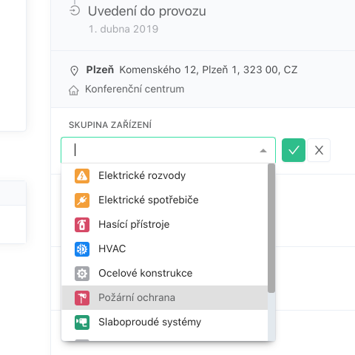Click the gray Ocelové konstrukce gear icon
Viewport: 355px width, 355px height.
82,274
